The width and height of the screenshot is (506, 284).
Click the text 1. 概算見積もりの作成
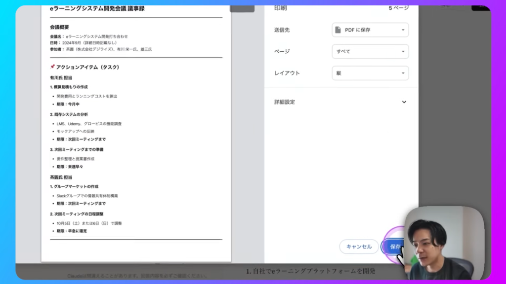tap(69, 87)
